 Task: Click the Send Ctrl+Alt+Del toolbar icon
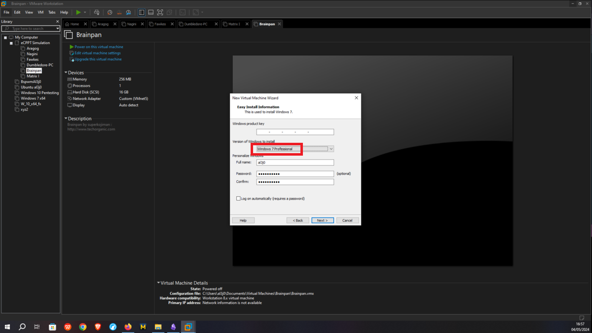pyautogui.click(x=96, y=12)
